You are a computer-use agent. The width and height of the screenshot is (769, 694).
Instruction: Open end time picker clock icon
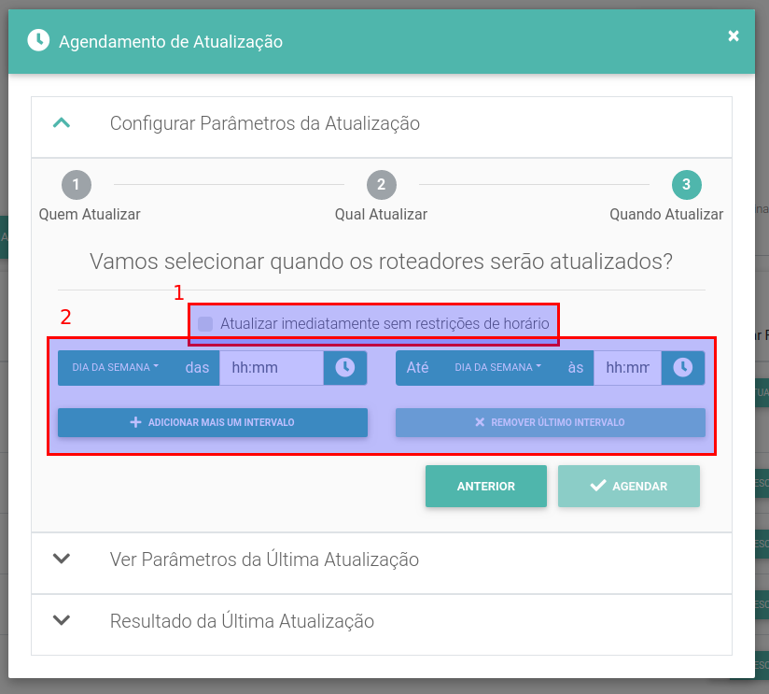(x=683, y=368)
